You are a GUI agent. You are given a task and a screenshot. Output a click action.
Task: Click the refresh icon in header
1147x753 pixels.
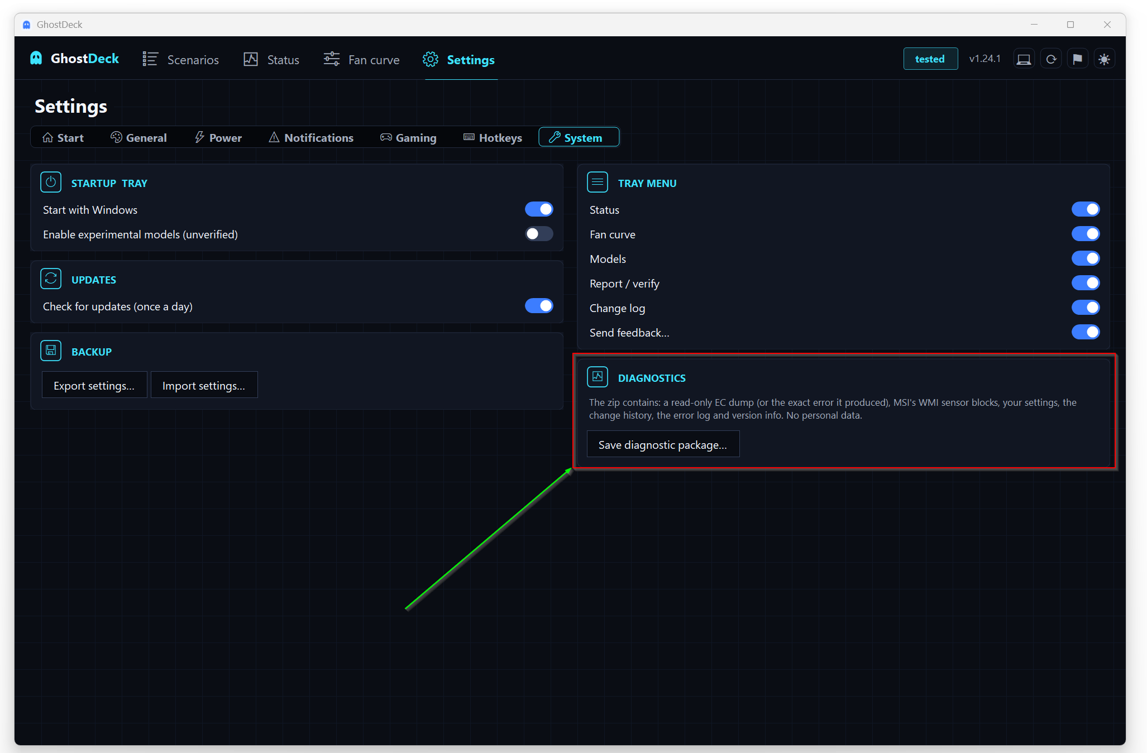click(1051, 59)
